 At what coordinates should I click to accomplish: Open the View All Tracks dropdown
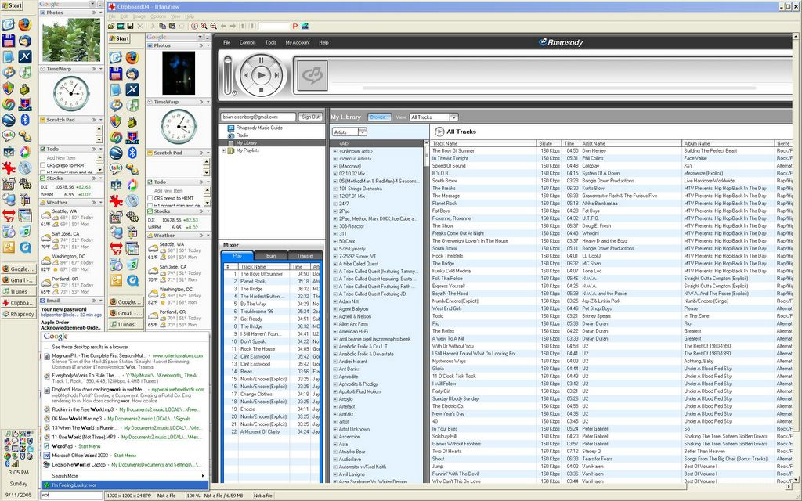click(x=453, y=117)
